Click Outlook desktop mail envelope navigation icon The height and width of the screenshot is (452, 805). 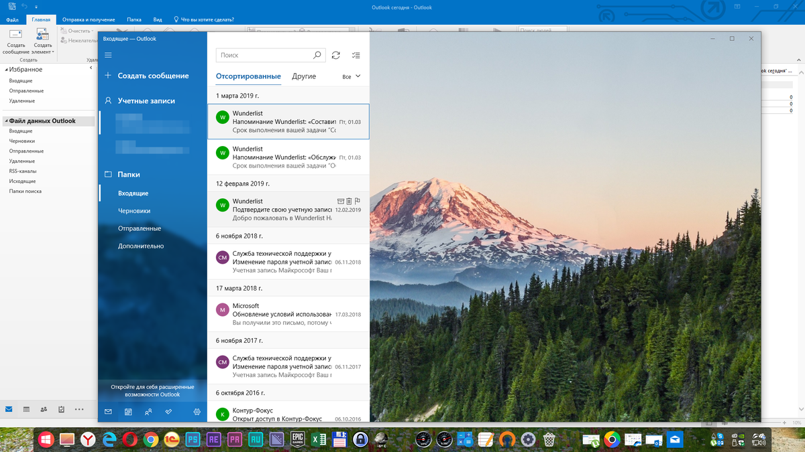(9, 408)
